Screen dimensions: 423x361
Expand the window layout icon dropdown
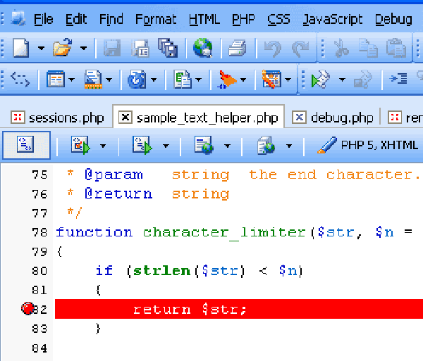[71, 80]
